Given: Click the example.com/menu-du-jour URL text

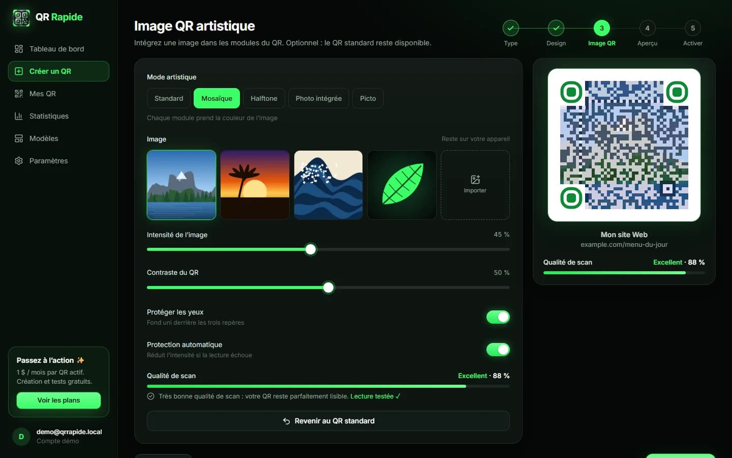Looking at the screenshot, I should 624,245.
